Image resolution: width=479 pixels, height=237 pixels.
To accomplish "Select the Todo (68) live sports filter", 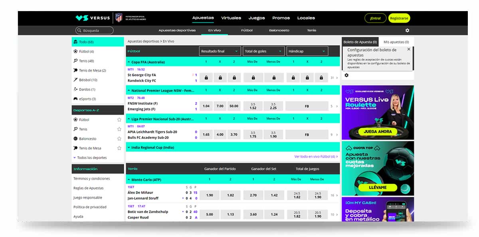I will click(98, 42).
